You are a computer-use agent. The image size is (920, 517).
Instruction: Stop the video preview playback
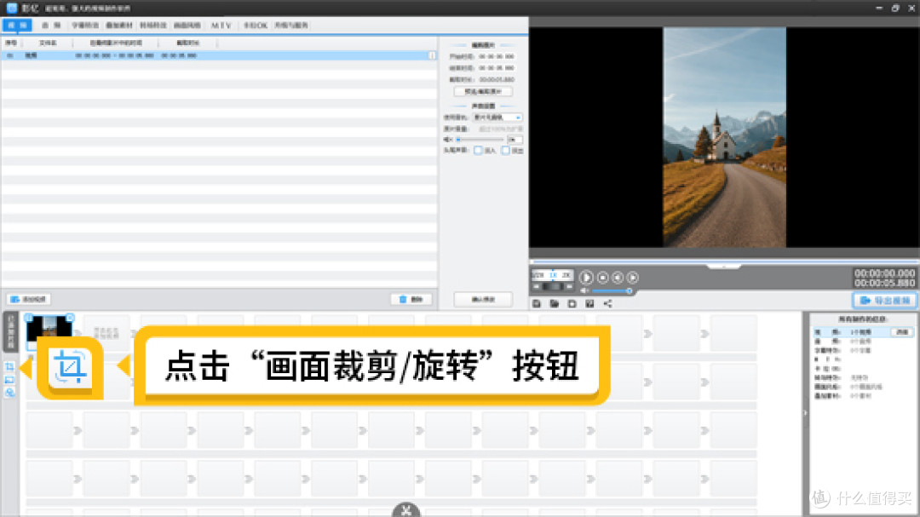point(602,278)
